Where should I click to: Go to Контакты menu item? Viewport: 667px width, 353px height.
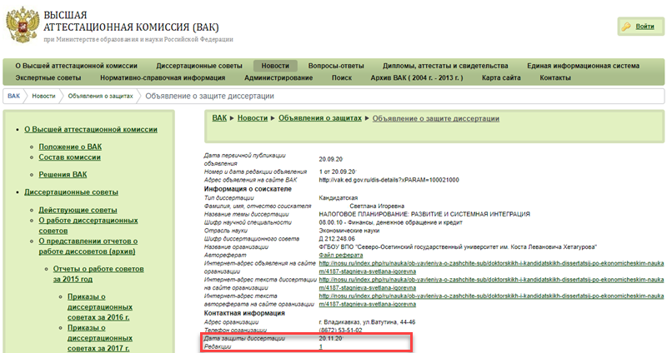(555, 77)
